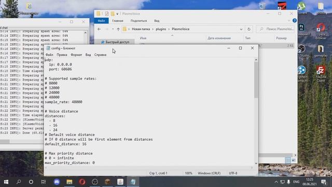Open LogMeIn Hamachi desktop shortcut

pyautogui.click(x=302, y=74)
